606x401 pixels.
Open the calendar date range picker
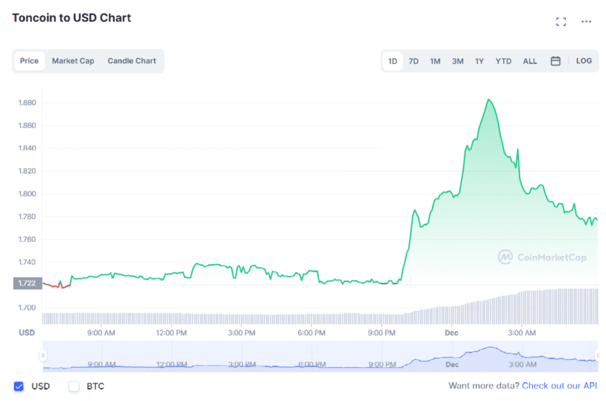(x=555, y=61)
